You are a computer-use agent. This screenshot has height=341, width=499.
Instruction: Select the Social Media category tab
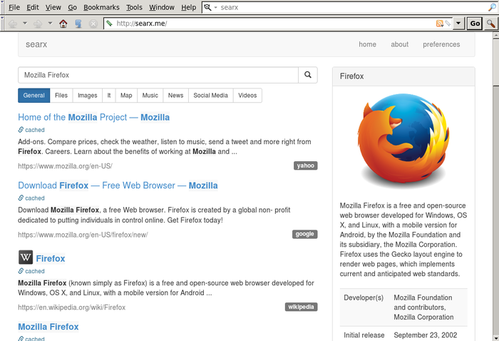(211, 96)
